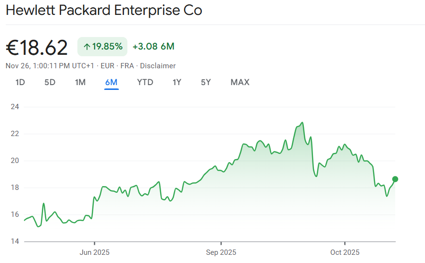Click the 24 y-axis value label

click(14, 107)
